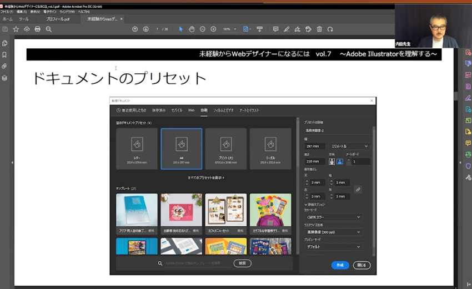Open the ヘルプ menu
Screen dimensions: 472x289
tap(84, 12)
